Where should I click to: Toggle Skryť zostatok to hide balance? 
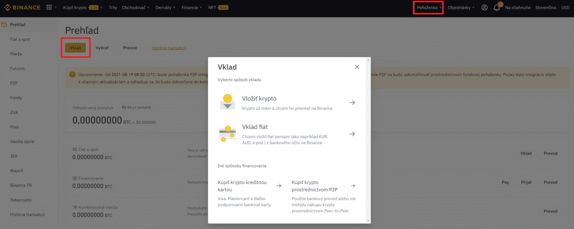pyautogui.click(x=136, y=108)
